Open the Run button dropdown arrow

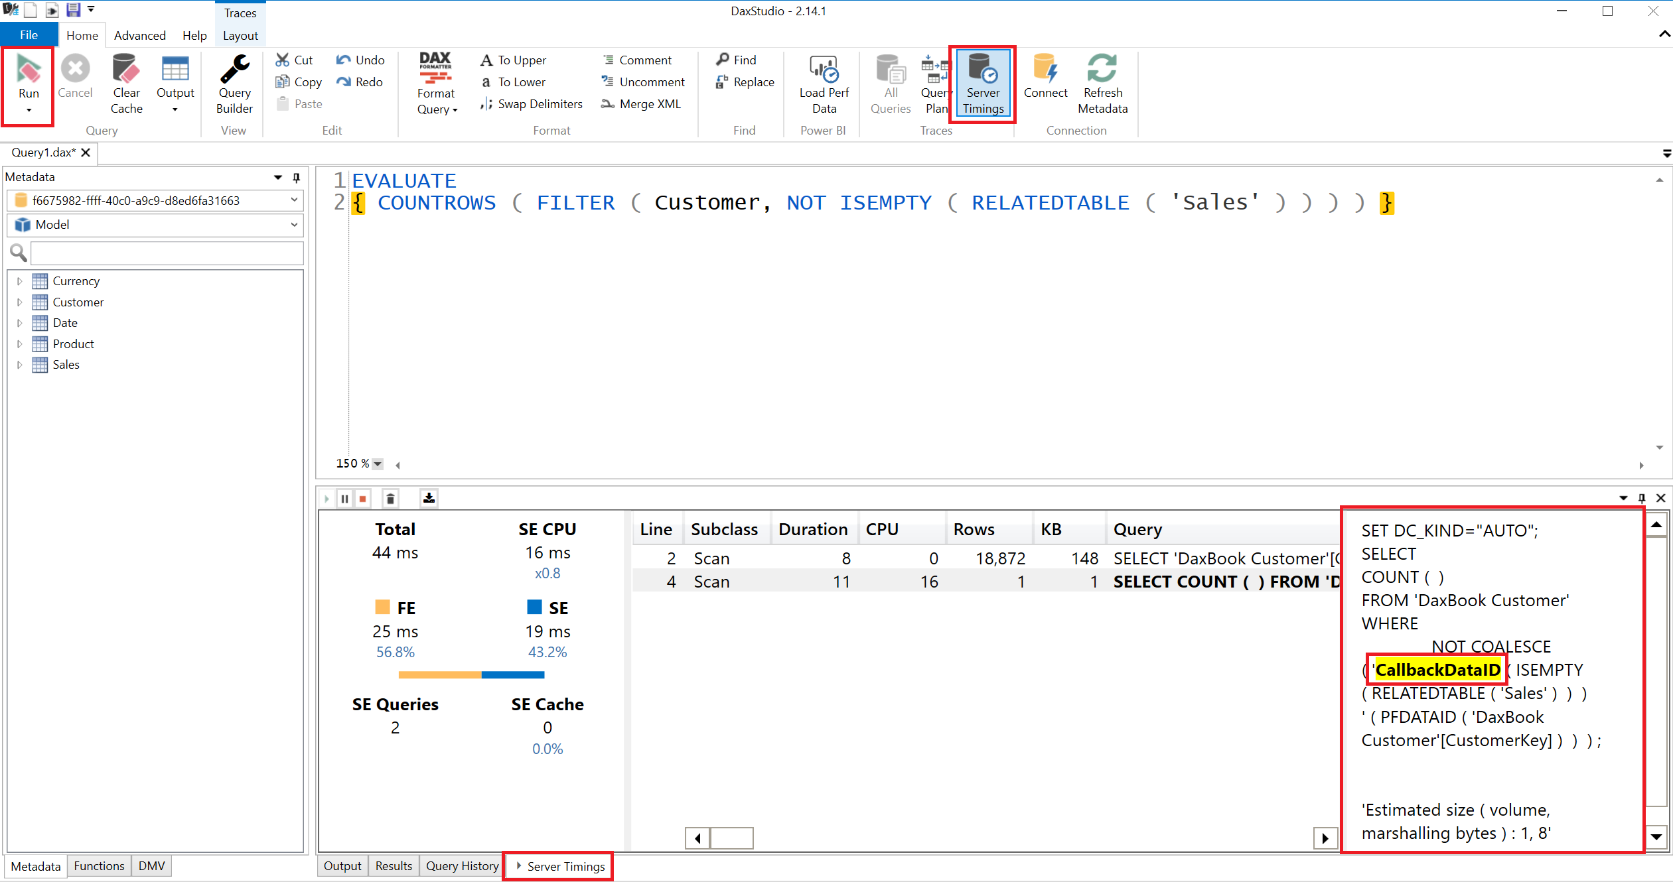[x=29, y=111]
